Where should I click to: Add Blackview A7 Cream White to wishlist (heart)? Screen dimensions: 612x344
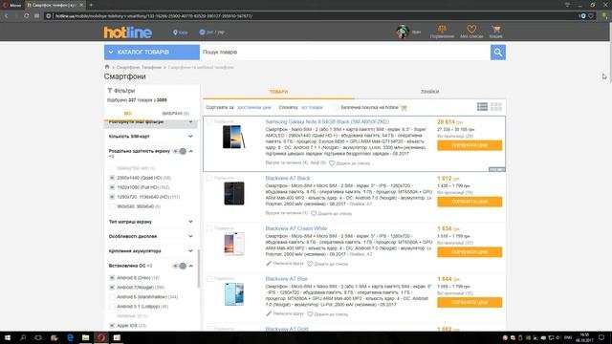pos(310,264)
